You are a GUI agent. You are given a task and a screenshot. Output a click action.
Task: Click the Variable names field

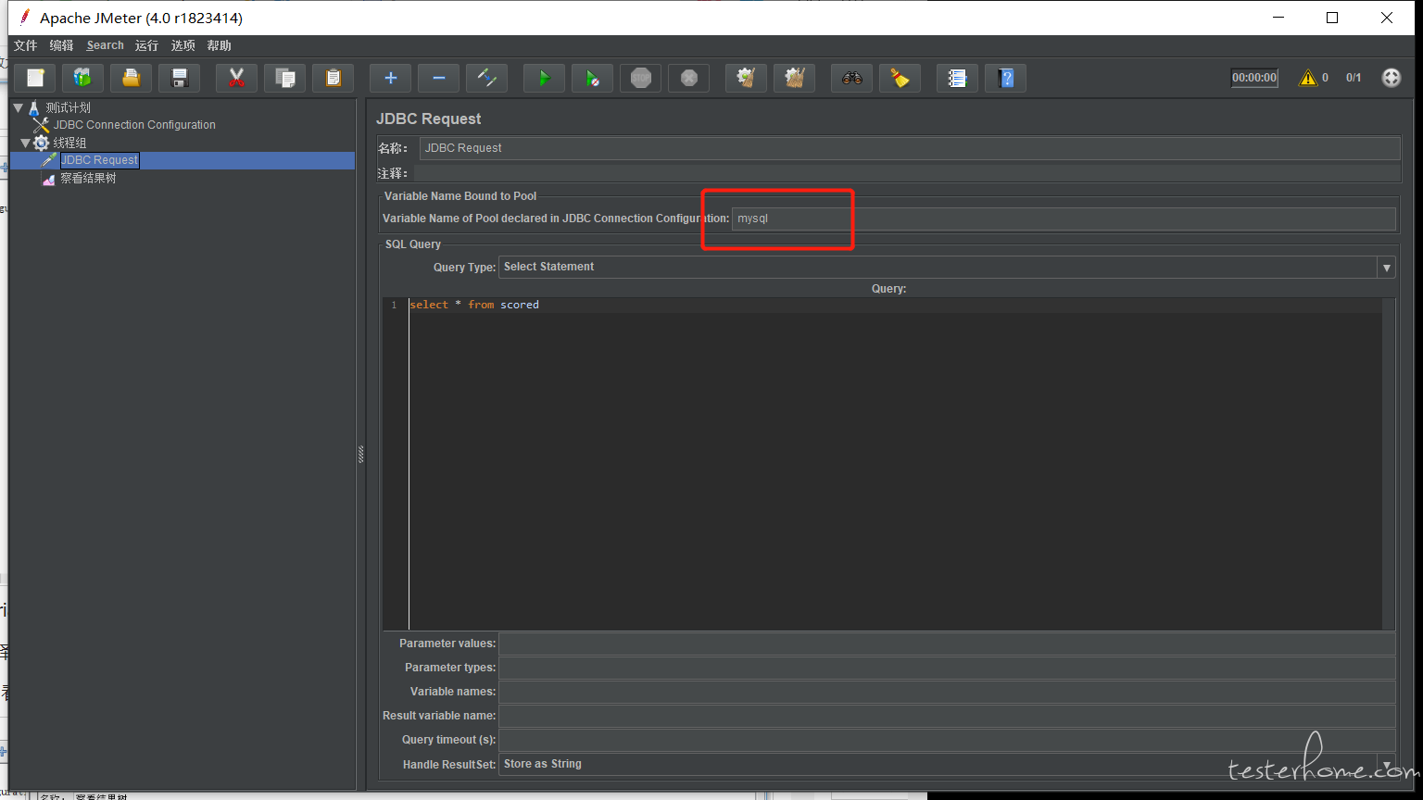947,692
